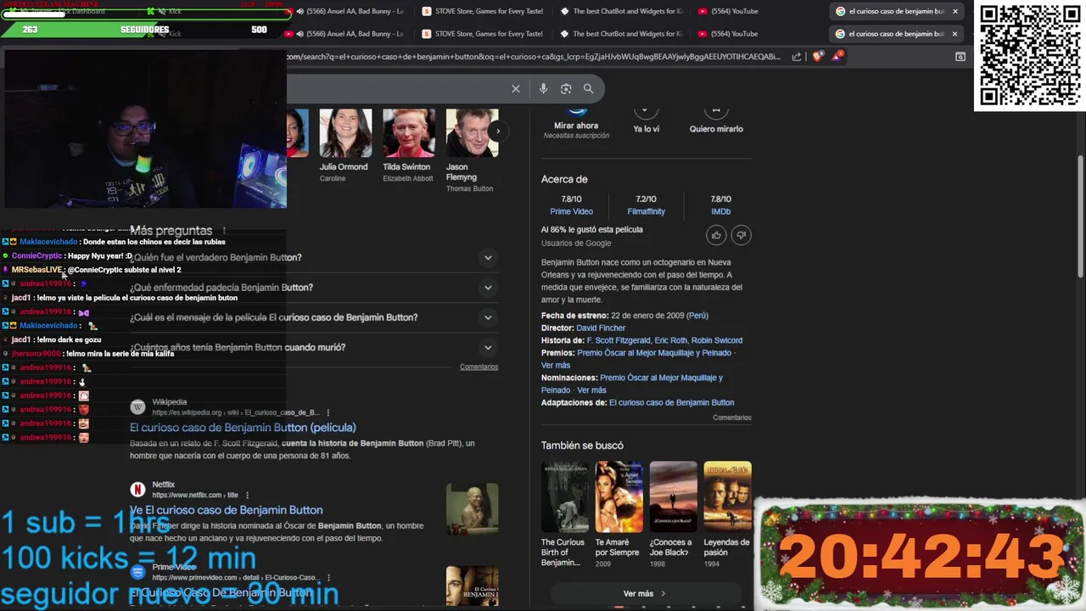Click chat username MRSebasLIVE

(x=37, y=270)
